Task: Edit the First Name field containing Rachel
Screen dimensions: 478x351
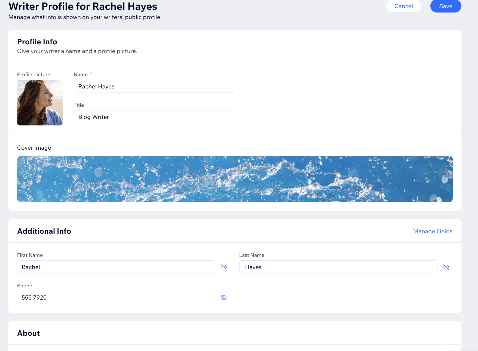Action: [x=116, y=267]
